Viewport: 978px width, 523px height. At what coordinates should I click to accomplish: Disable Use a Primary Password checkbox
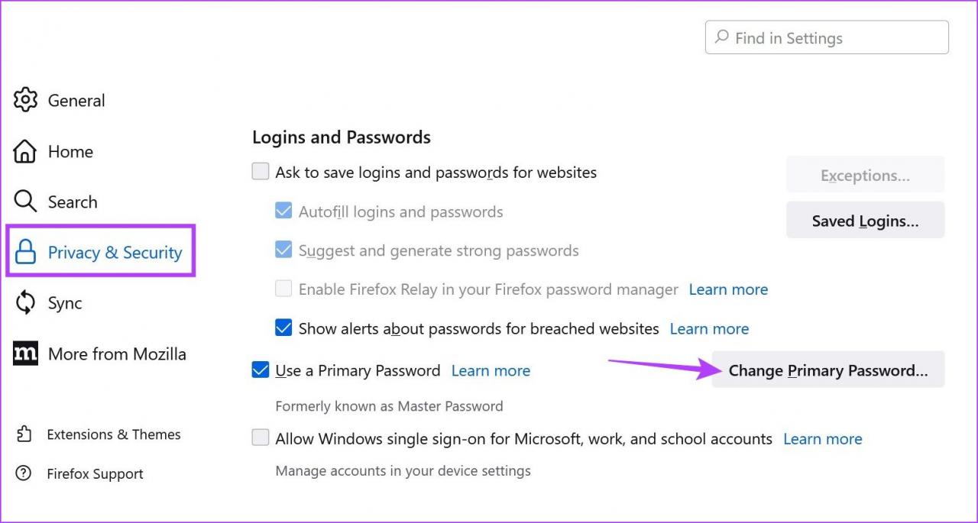click(x=261, y=370)
